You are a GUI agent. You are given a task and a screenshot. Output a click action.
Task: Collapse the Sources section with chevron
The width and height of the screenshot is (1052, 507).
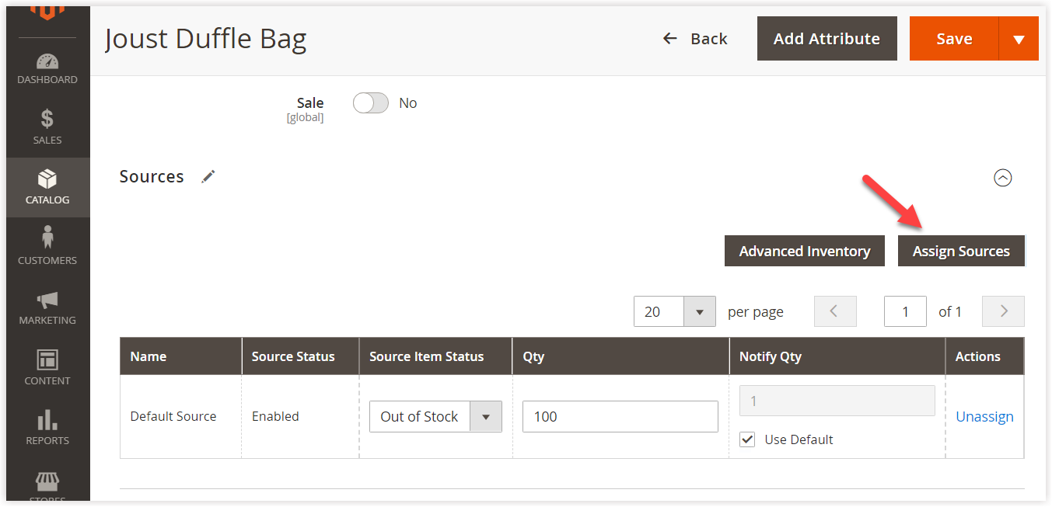point(1002,178)
